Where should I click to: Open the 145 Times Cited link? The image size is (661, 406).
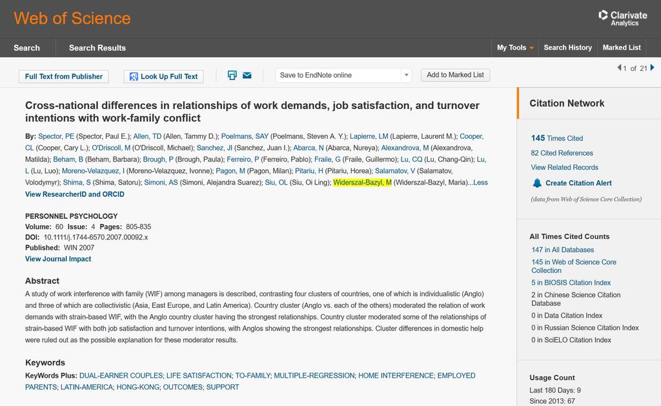(557, 138)
